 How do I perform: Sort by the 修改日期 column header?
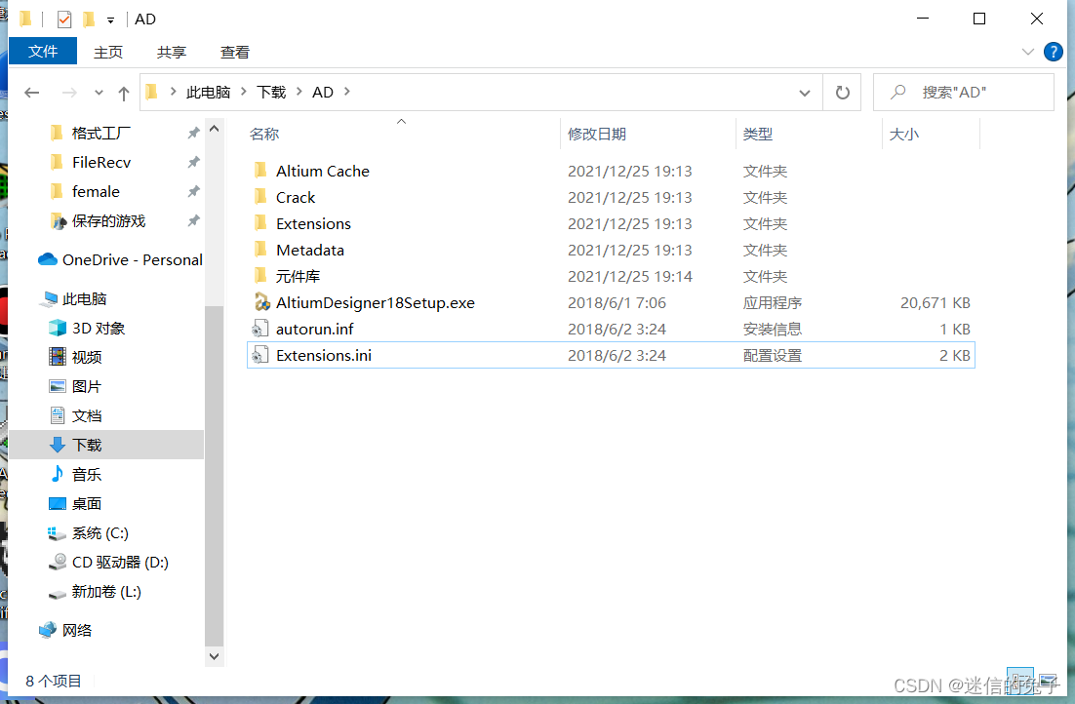coord(597,134)
